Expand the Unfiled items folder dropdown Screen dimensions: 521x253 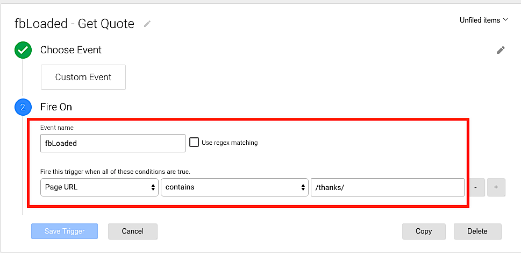coord(483,20)
